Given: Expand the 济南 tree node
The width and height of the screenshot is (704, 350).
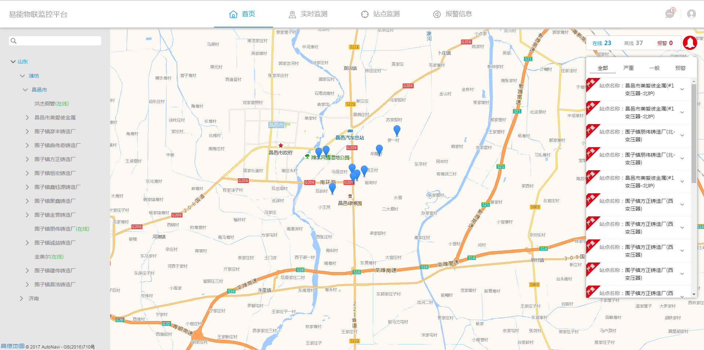Looking at the screenshot, I should tap(21, 298).
